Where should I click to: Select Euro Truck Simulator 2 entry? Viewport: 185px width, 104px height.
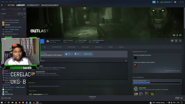coord(11,34)
